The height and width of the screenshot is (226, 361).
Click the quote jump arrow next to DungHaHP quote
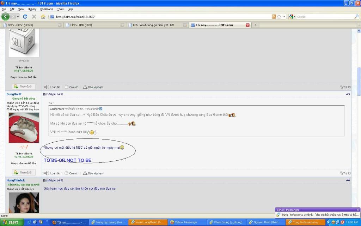point(101,108)
